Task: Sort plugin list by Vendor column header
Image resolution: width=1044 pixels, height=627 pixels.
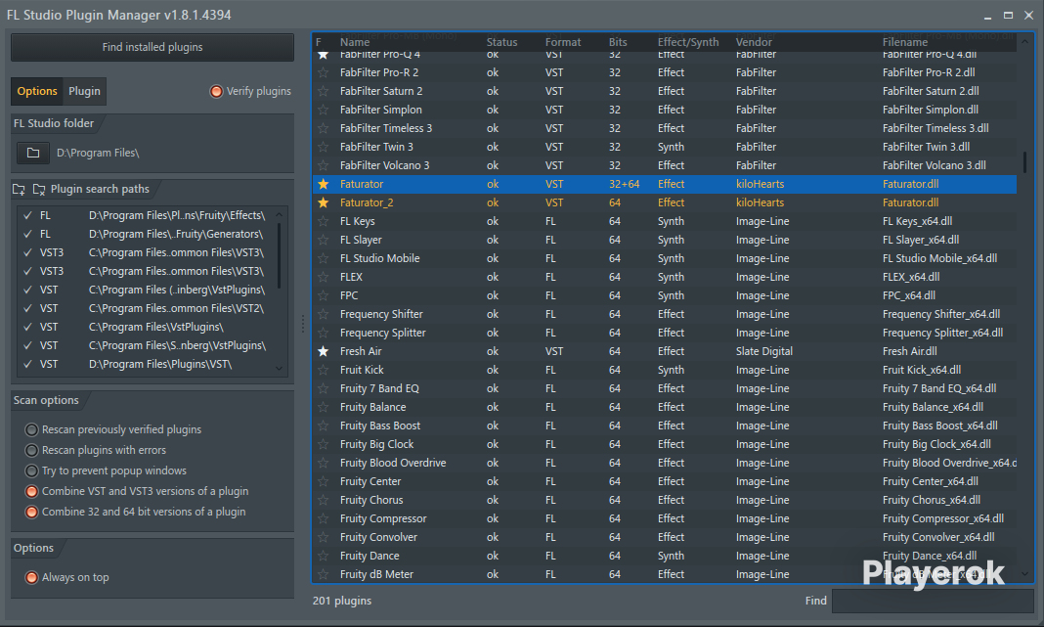Action: pyautogui.click(x=754, y=42)
